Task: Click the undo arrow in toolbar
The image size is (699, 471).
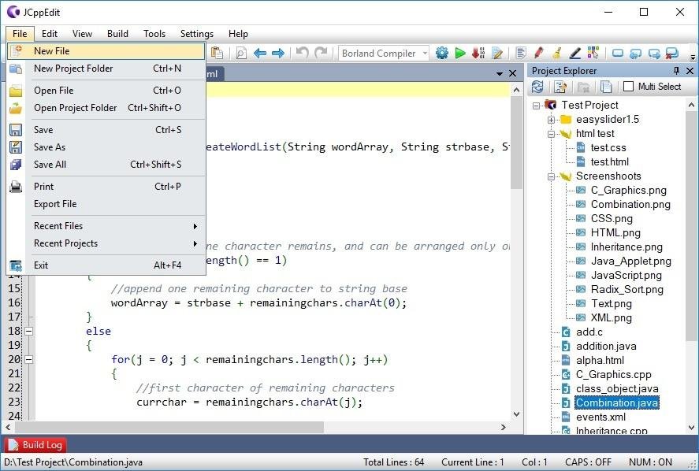Action: (302, 53)
